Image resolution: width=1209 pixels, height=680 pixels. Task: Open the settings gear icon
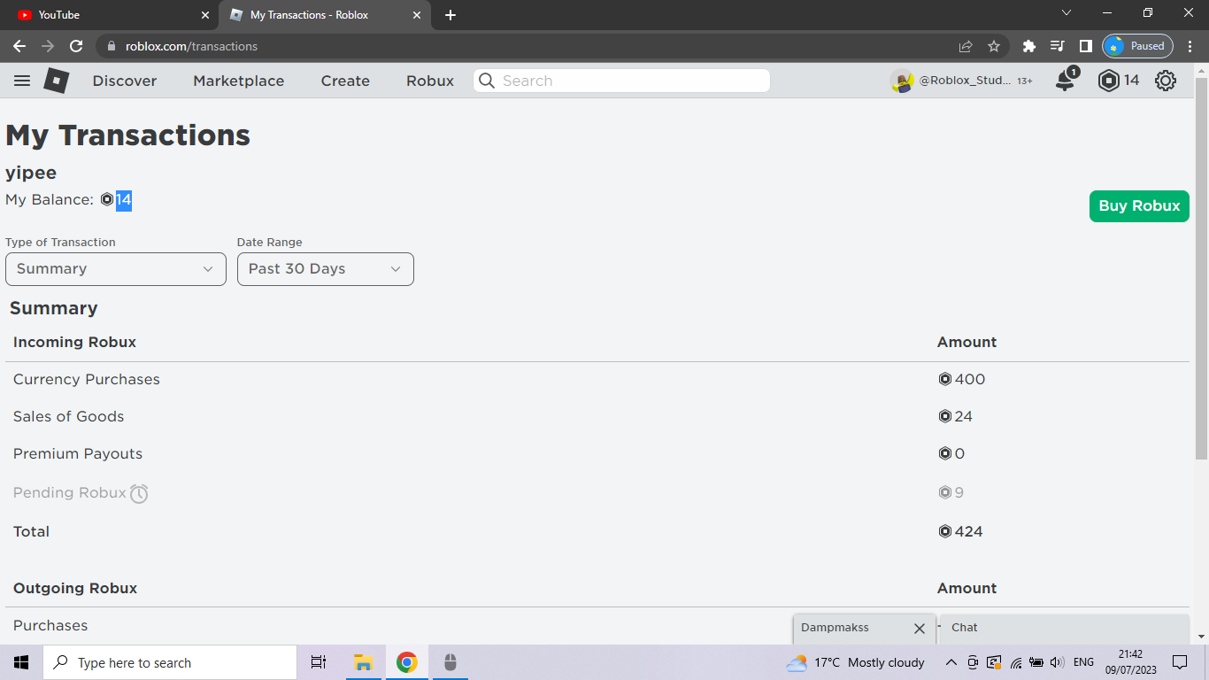[x=1166, y=81]
